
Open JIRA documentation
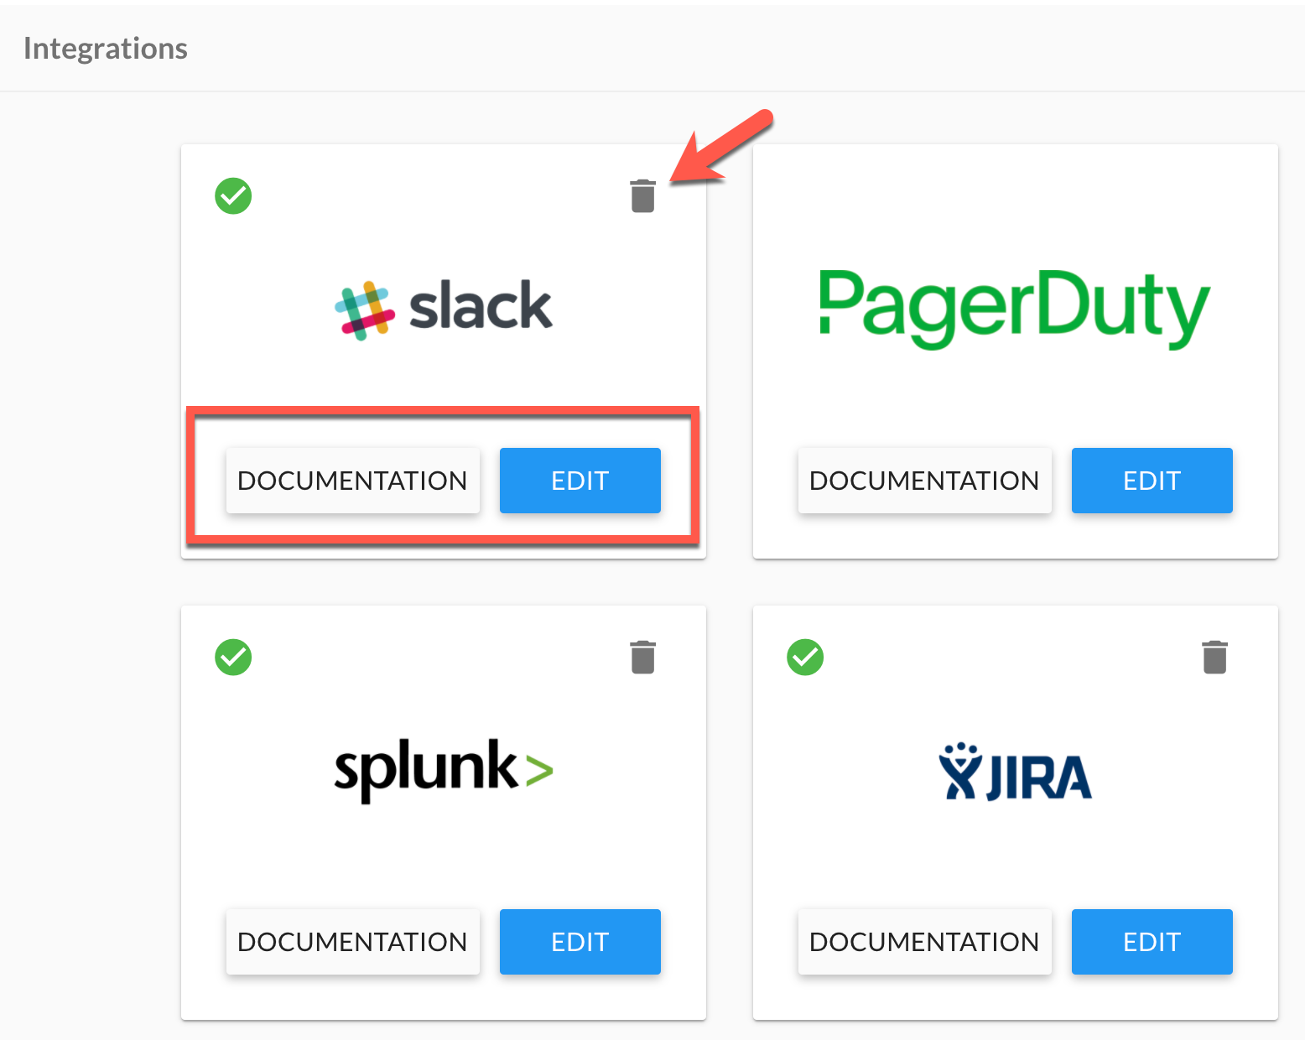(925, 942)
